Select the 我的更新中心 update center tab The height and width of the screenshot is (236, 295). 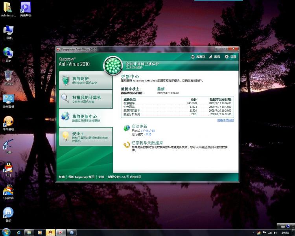pyautogui.click(x=86, y=118)
